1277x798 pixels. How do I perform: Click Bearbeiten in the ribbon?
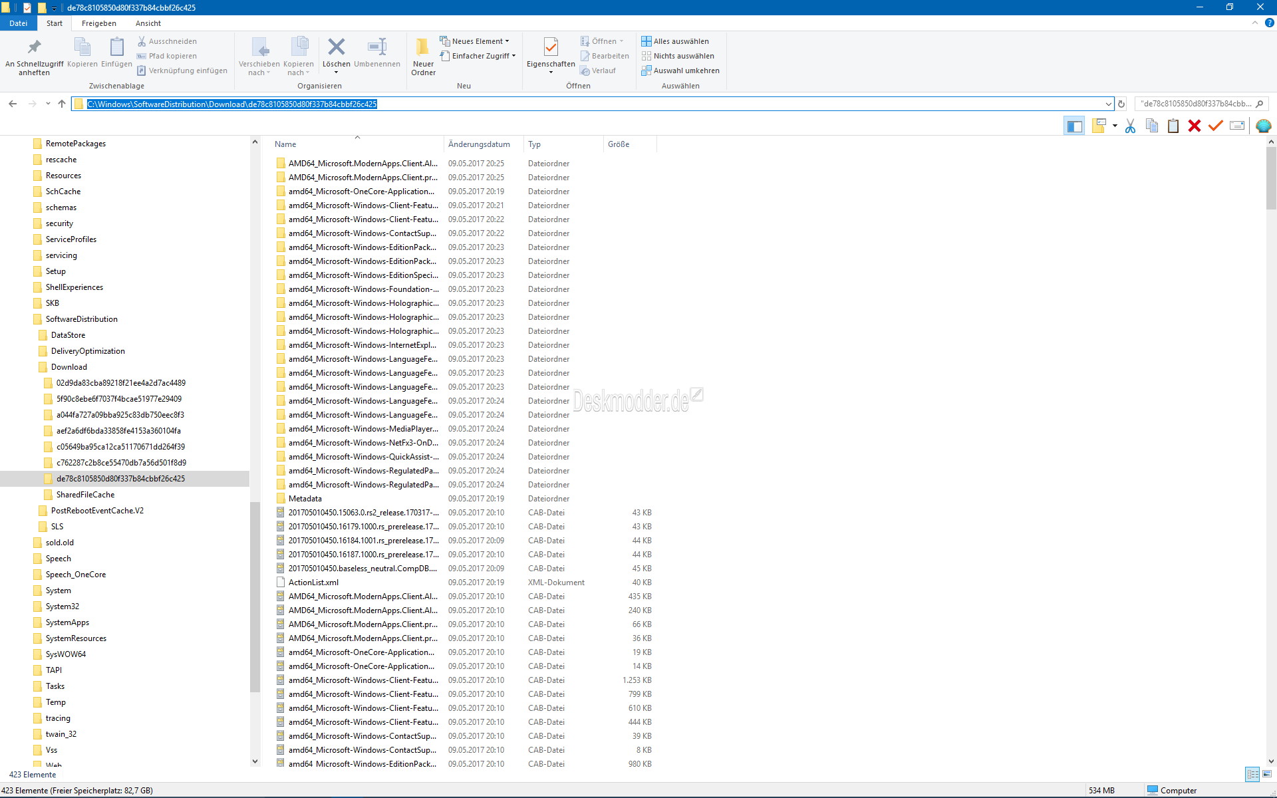[x=605, y=56]
